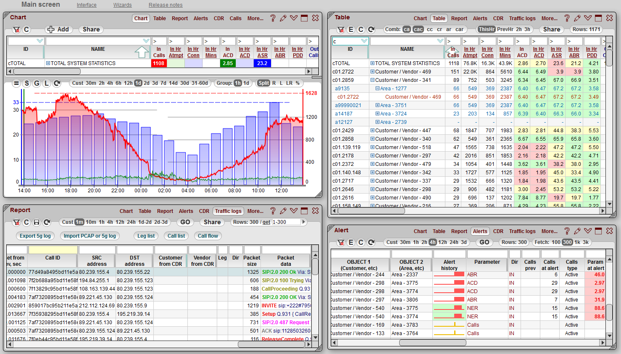
Task: Expand the TOTAL SYSTEM STATISTICS tree row
Action: click(49, 63)
